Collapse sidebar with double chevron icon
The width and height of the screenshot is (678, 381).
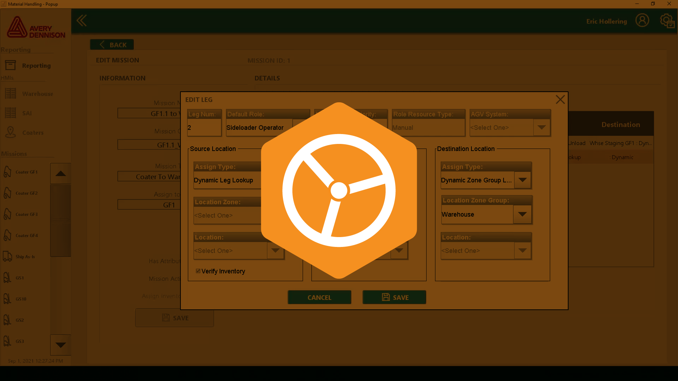(82, 20)
